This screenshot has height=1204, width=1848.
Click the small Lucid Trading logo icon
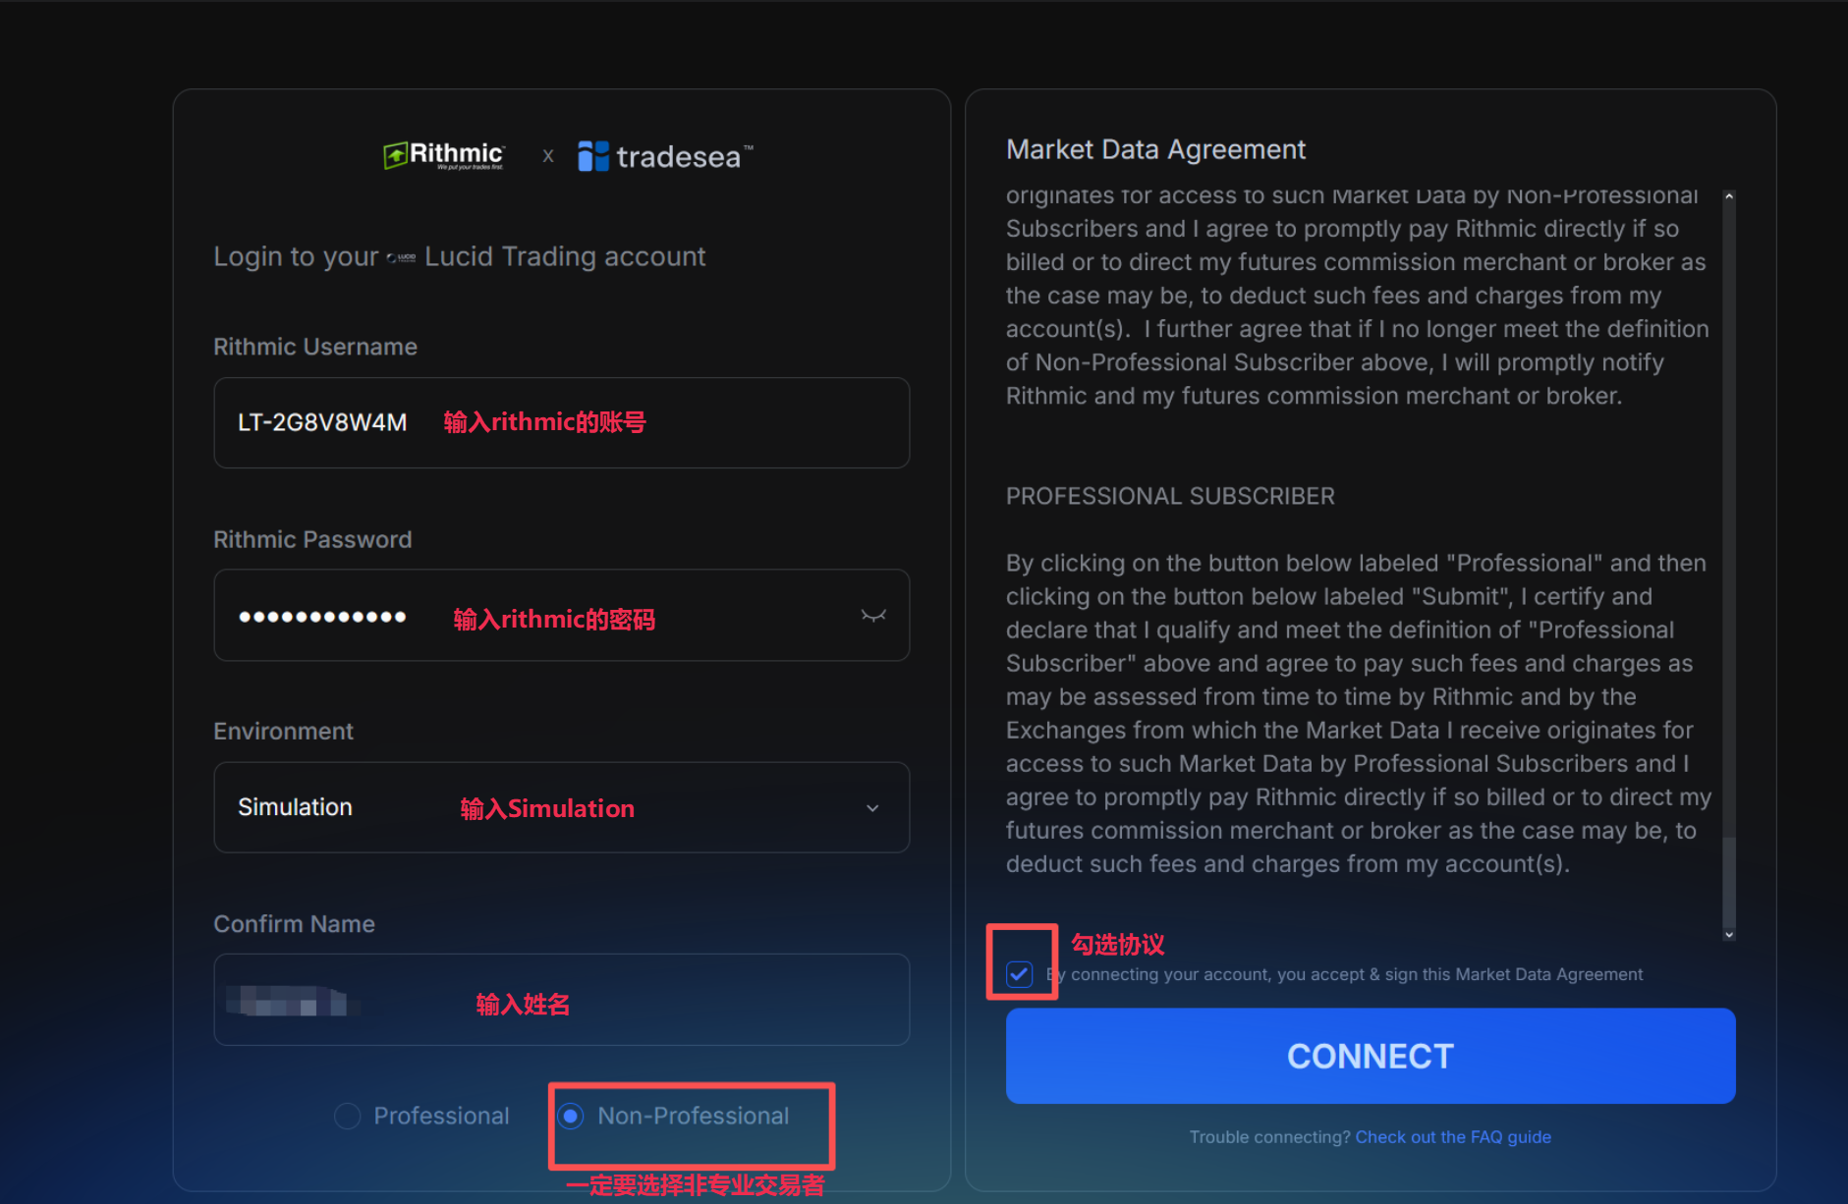(x=401, y=258)
